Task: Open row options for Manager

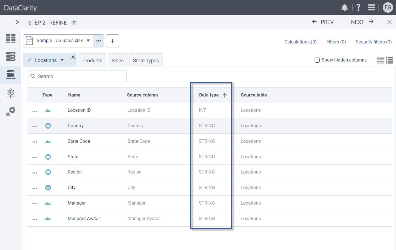Action: tap(35, 203)
